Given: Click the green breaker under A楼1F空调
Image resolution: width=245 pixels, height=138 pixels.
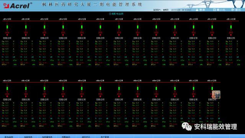Looking at the screenshot, I should [x=7, y=27].
